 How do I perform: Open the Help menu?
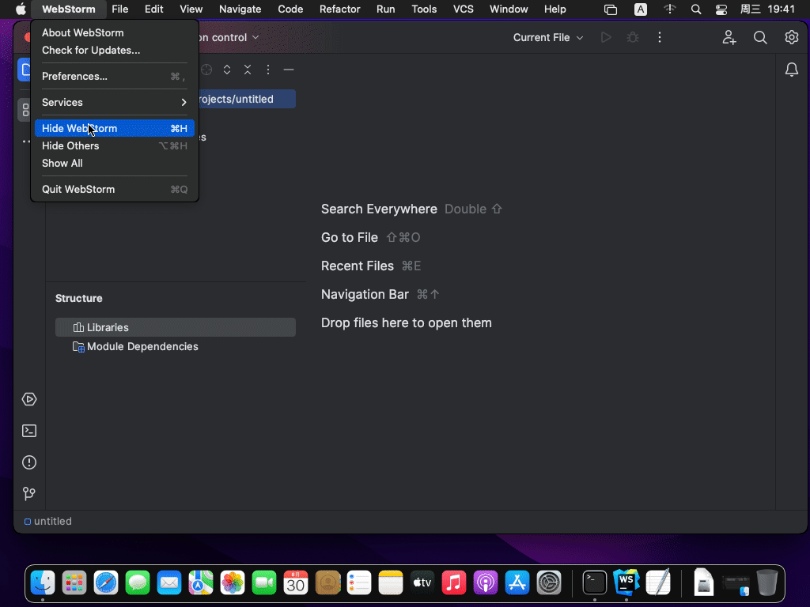(555, 9)
